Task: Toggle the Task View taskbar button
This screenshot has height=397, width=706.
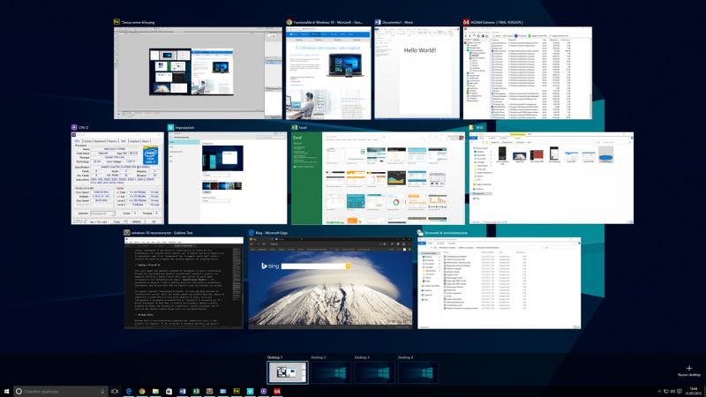Action: 115,391
